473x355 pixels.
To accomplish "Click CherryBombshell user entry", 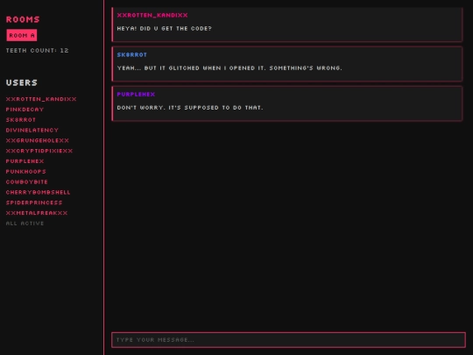I will 38,192.
